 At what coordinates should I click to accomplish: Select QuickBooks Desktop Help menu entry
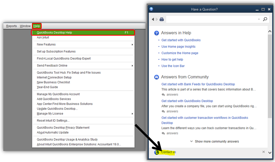pos(83,32)
